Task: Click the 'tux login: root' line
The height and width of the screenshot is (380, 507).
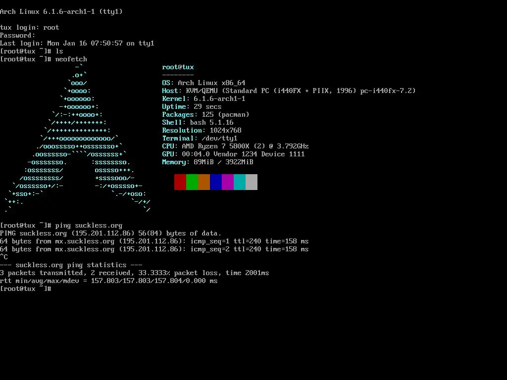Action: [x=30, y=28]
